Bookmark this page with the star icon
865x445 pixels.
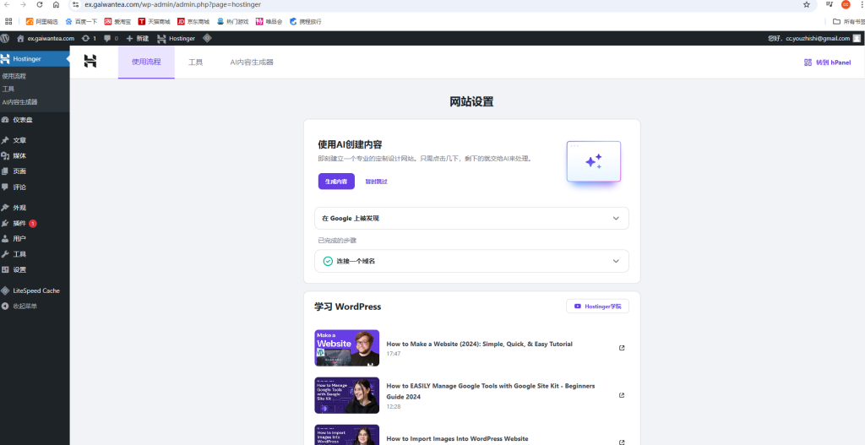point(807,4)
